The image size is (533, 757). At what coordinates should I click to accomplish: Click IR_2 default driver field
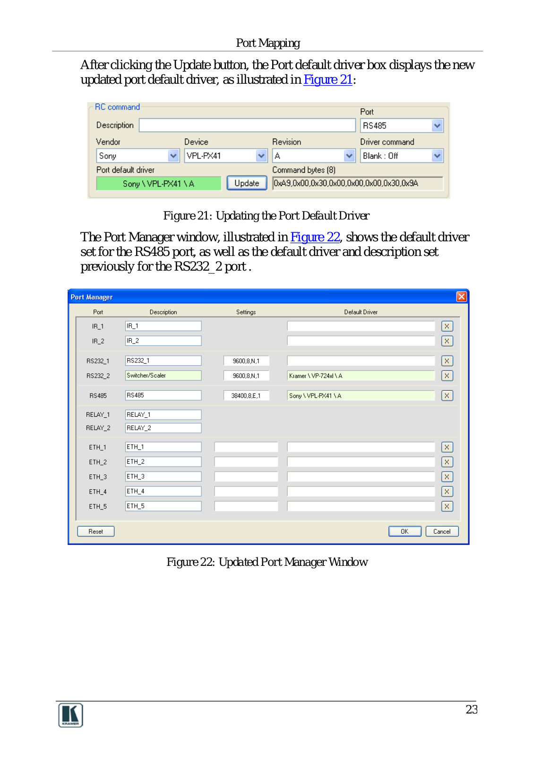click(x=361, y=341)
